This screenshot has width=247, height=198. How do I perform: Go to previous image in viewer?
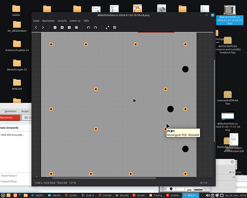click(x=36, y=27)
